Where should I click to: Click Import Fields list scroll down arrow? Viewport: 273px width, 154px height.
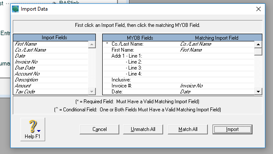point(92,91)
